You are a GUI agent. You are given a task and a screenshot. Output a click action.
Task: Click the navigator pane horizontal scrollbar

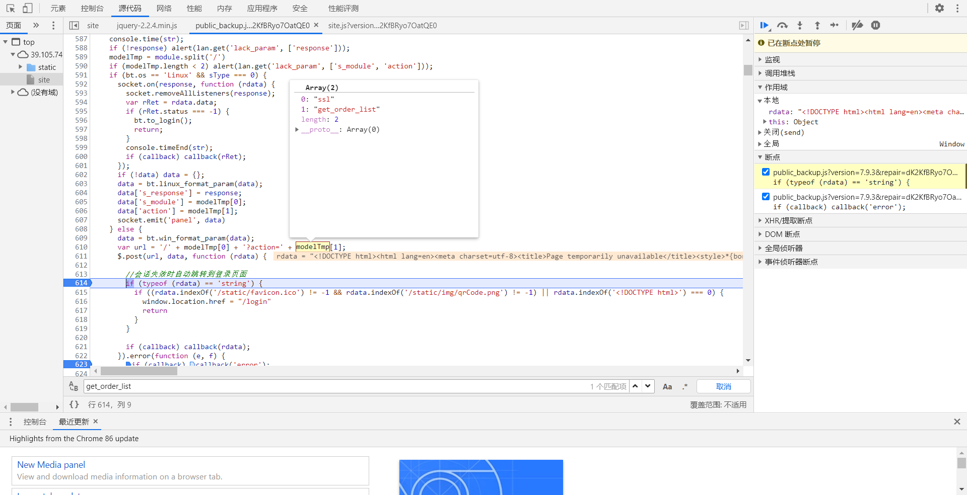tap(25, 407)
